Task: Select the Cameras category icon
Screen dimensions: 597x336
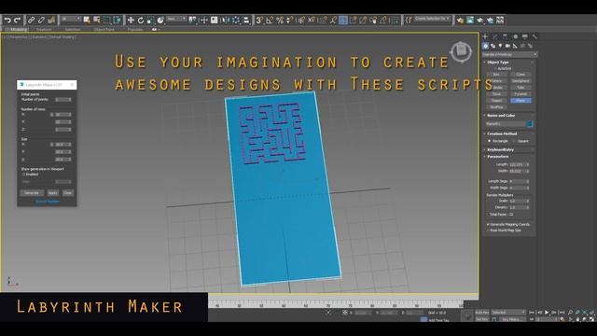Action: click(x=507, y=46)
